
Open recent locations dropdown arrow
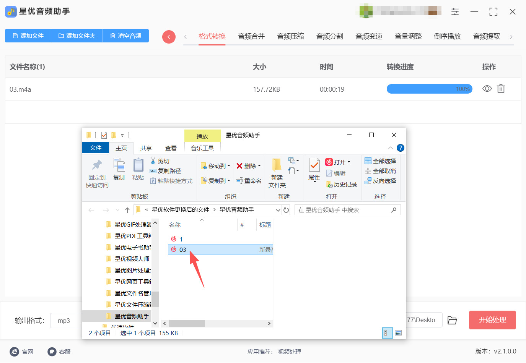tap(117, 210)
